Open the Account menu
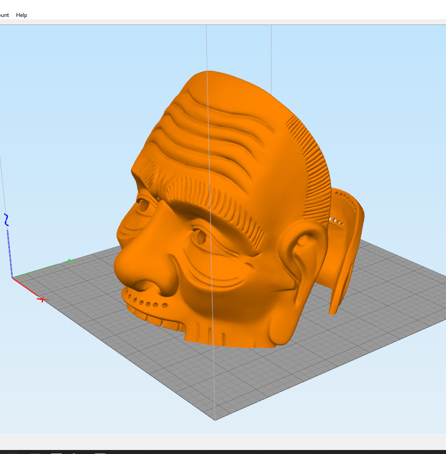Viewport: 446px width, 454px height. click(x=4, y=15)
